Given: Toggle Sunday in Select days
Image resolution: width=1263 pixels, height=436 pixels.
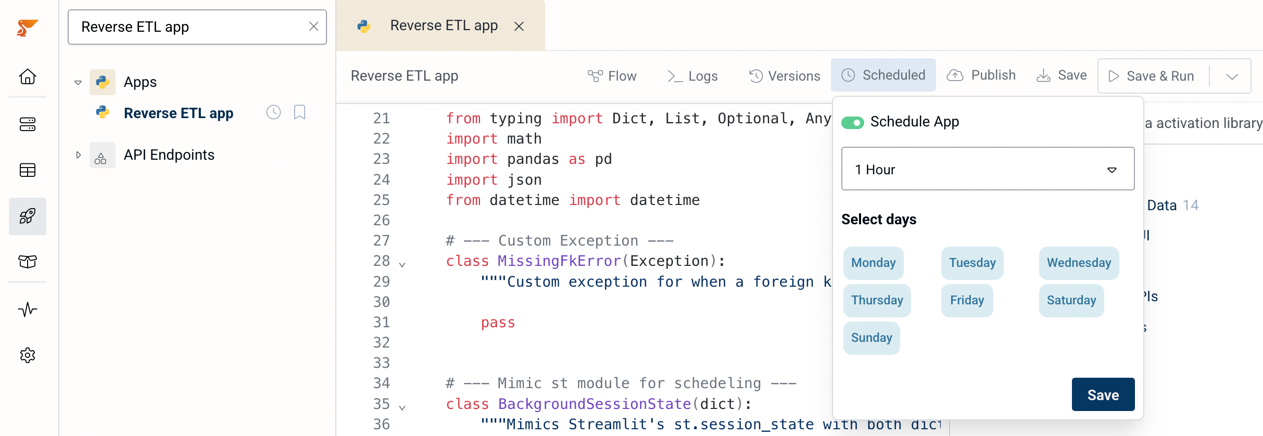Looking at the screenshot, I should coord(872,338).
